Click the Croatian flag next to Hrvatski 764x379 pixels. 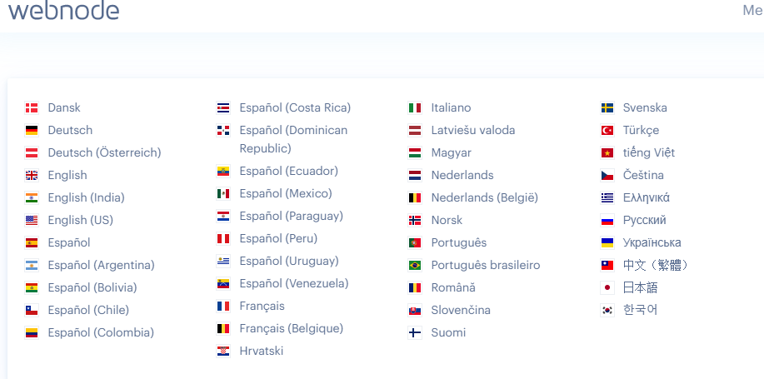tap(223, 351)
